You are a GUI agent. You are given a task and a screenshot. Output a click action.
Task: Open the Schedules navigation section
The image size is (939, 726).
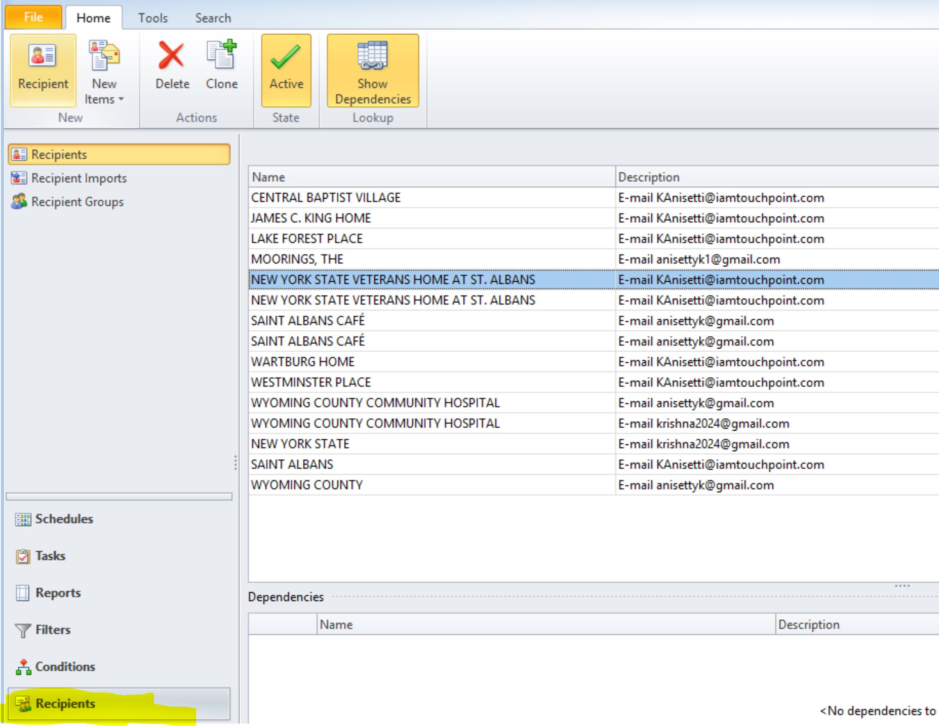[x=64, y=519]
